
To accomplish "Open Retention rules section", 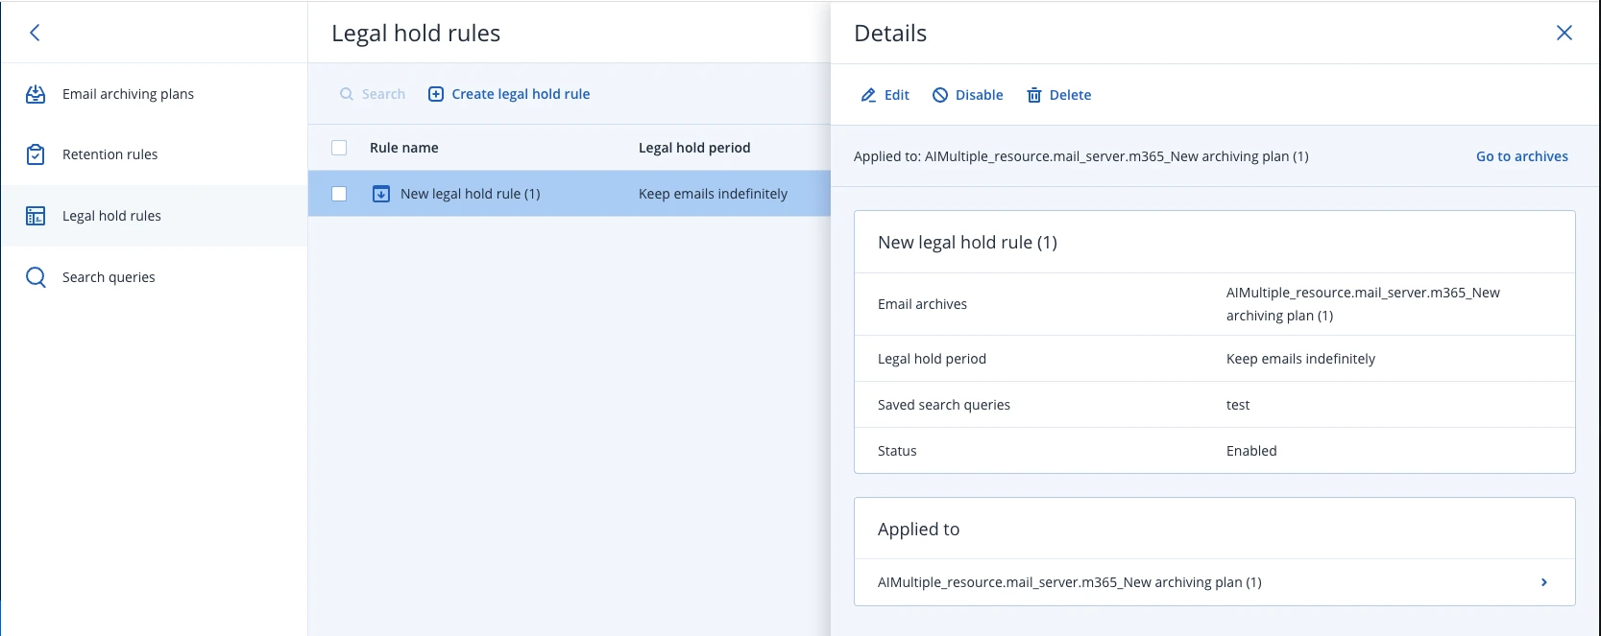I will 109,154.
